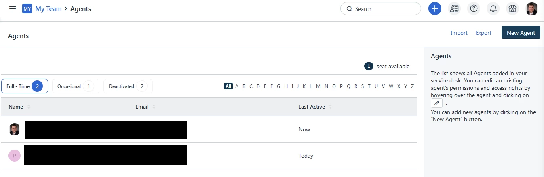Viewport: 544px width, 177px height.
Task: Open the marketplace store icon
Action: coord(512,8)
